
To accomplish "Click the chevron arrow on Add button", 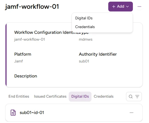I will [127, 7].
